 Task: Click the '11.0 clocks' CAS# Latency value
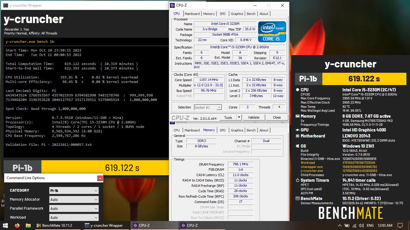coord(240,175)
